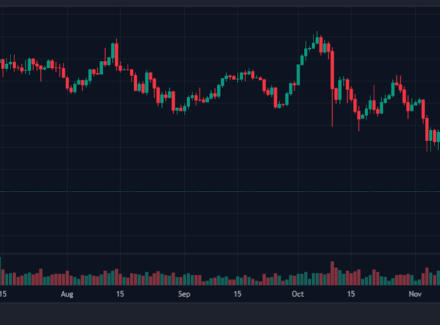Click the Oct label on the time axis
The image size is (440, 325).
tap(297, 294)
